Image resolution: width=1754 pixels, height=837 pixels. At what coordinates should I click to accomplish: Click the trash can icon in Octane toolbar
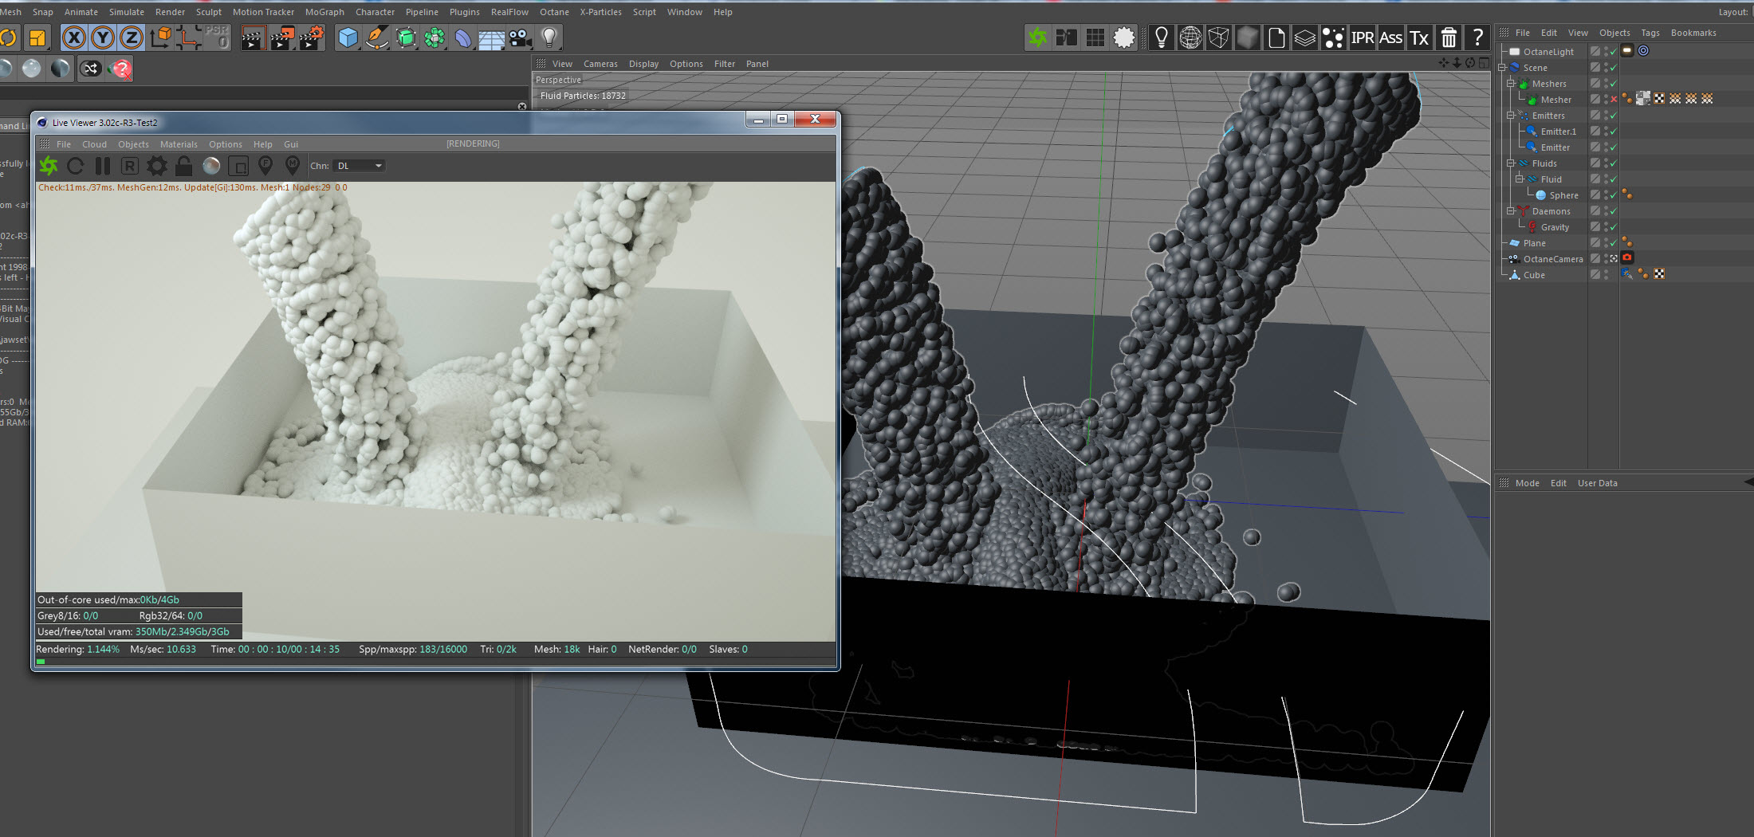click(1449, 37)
